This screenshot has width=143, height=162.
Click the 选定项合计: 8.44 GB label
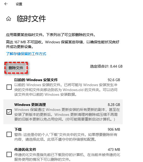coord(106,66)
